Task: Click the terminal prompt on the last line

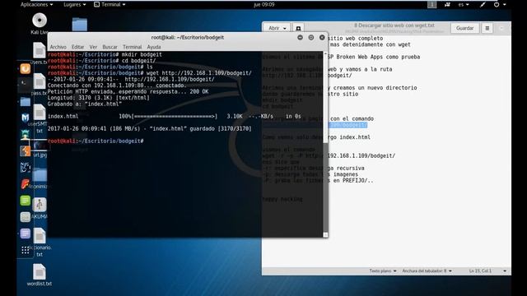Action: [96, 141]
